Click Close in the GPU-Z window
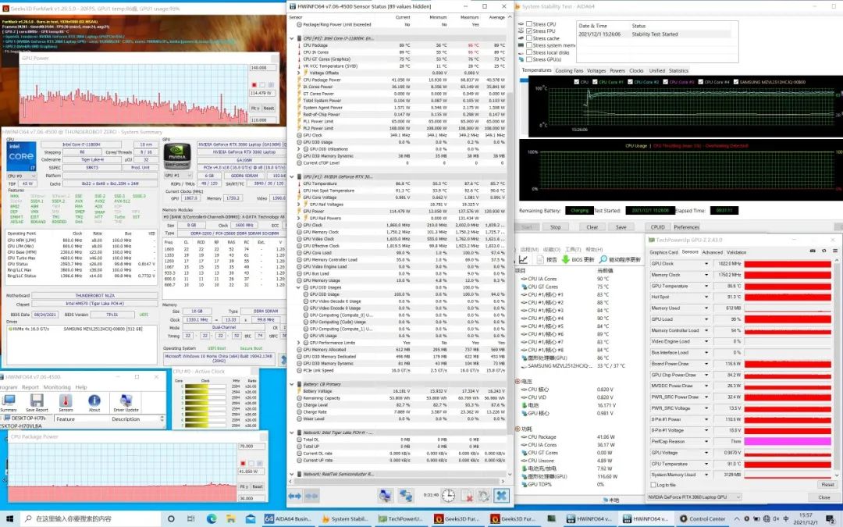Image resolution: width=843 pixels, height=527 pixels. (824, 497)
